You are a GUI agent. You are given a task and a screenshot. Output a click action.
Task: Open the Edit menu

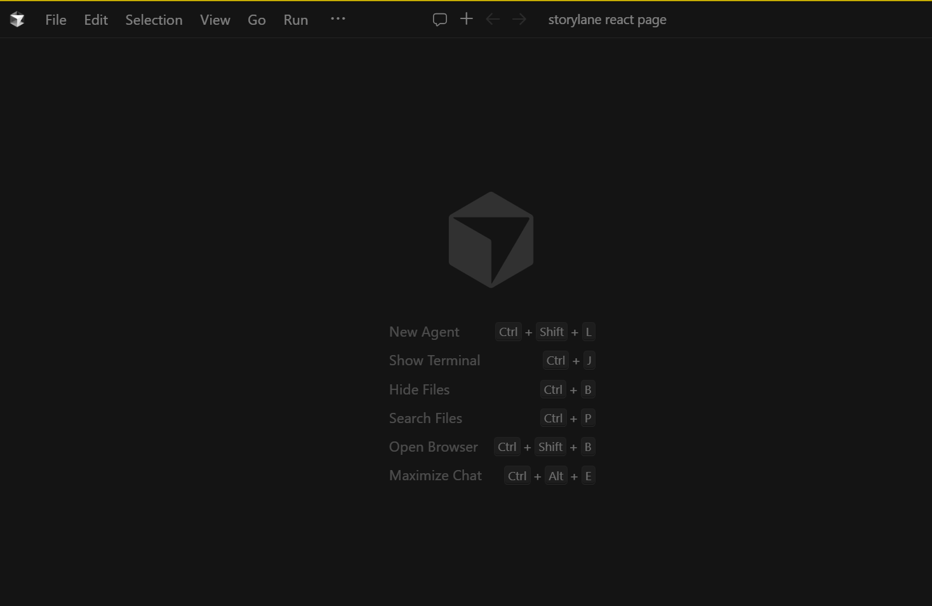pyautogui.click(x=96, y=20)
